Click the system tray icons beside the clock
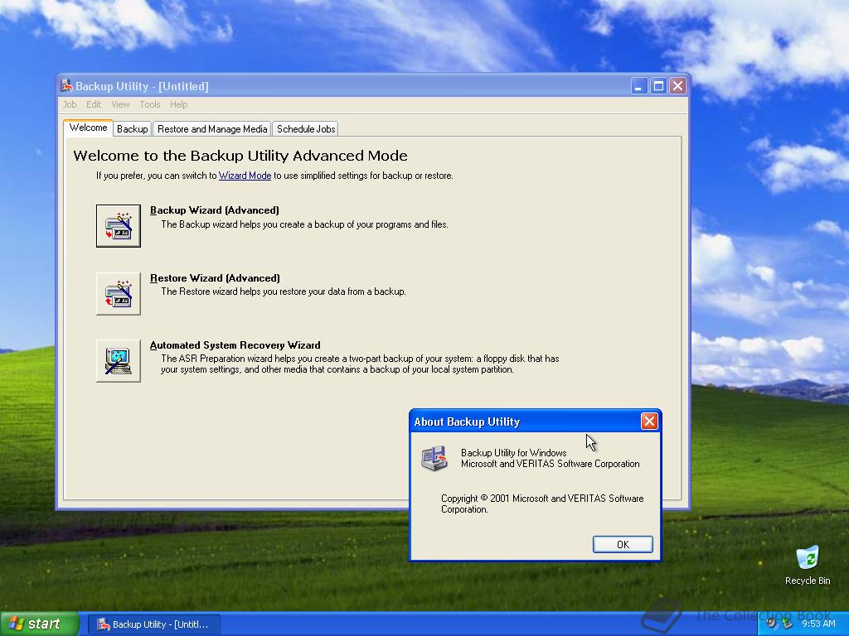The width and height of the screenshot is (849, 636). 779,624
